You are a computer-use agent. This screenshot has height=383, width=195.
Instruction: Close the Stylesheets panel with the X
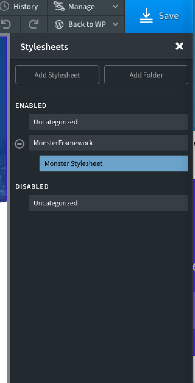coord(179,46)
